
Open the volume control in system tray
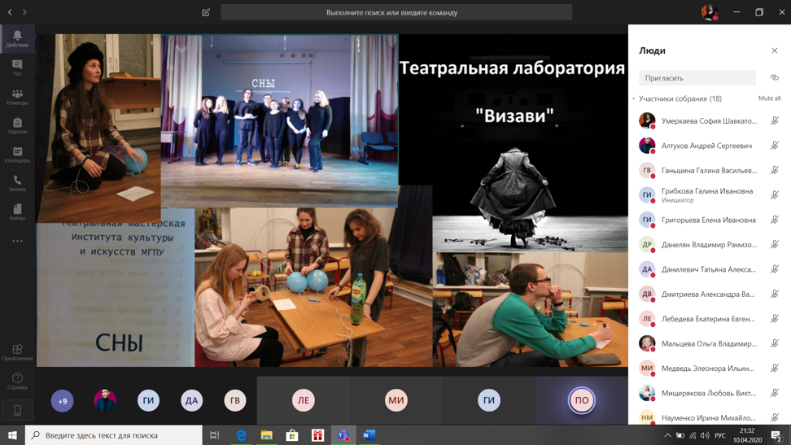705,435
